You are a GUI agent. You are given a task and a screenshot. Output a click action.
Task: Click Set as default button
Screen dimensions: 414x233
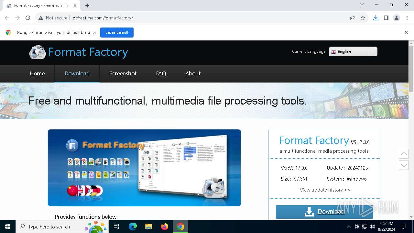coord(117,32)
